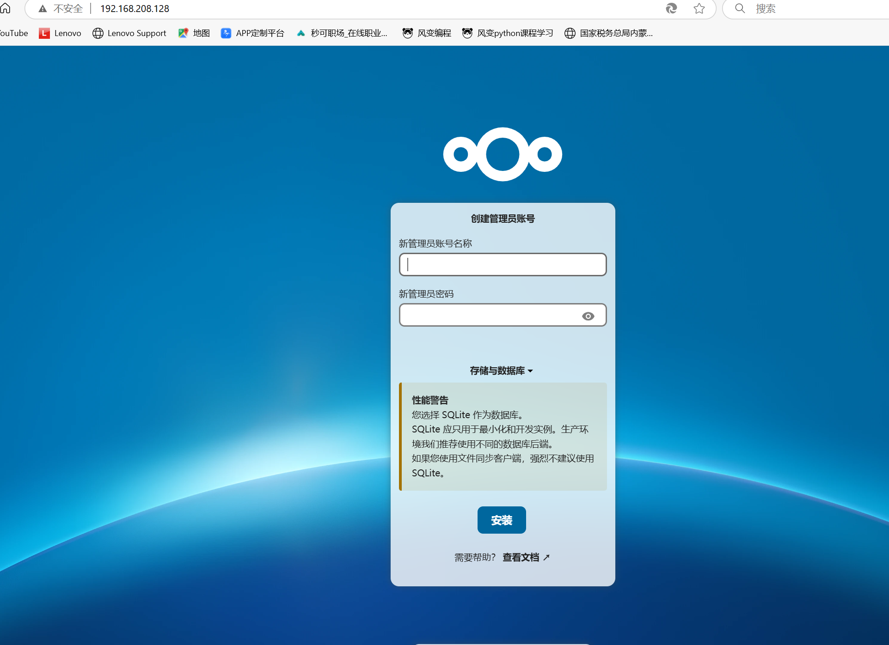The image size is (889, 645).
Task: Click the browser home icon
Action: pyautogui.click(x=6, y=8)
